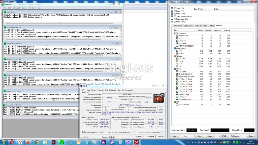Open the SPD tab in CPU-Z
The width and height of the screenshot is (258, 145).
107,90
